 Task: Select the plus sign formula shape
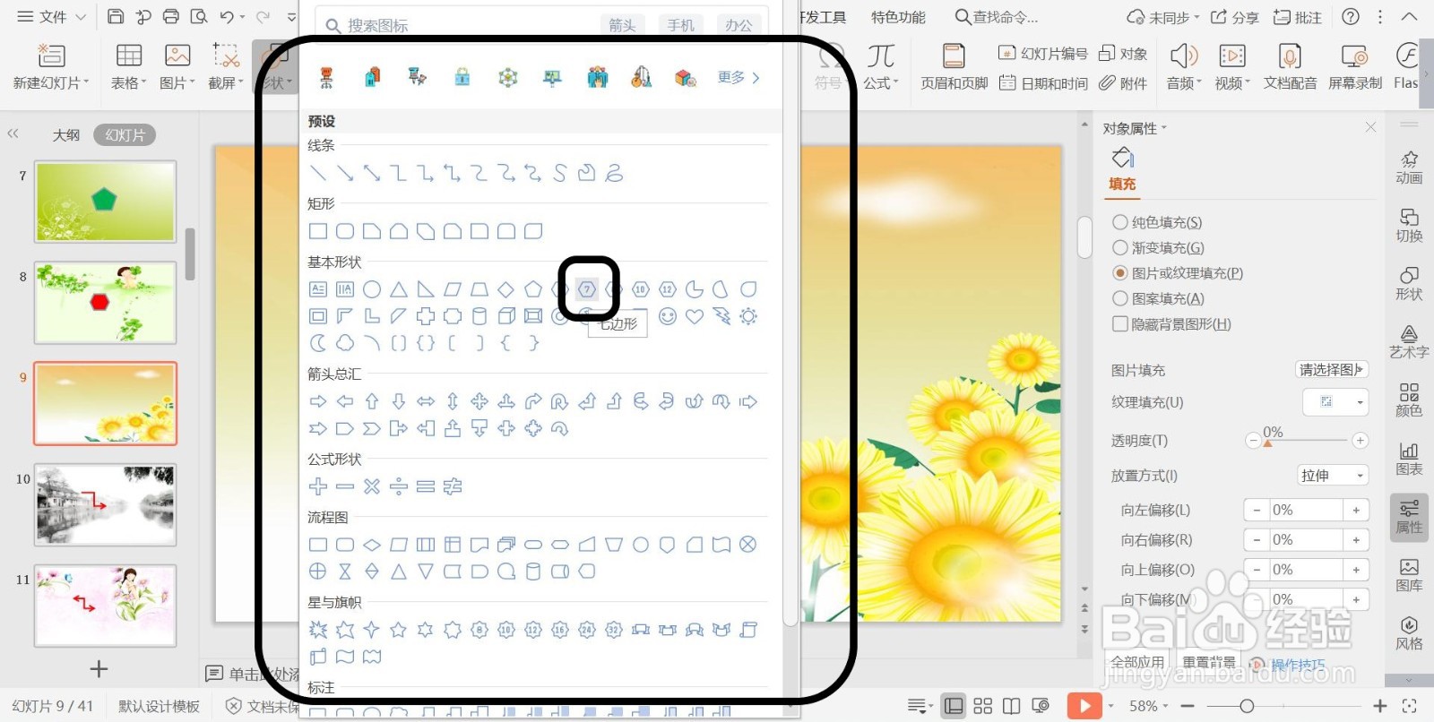(x=318, y=486)
